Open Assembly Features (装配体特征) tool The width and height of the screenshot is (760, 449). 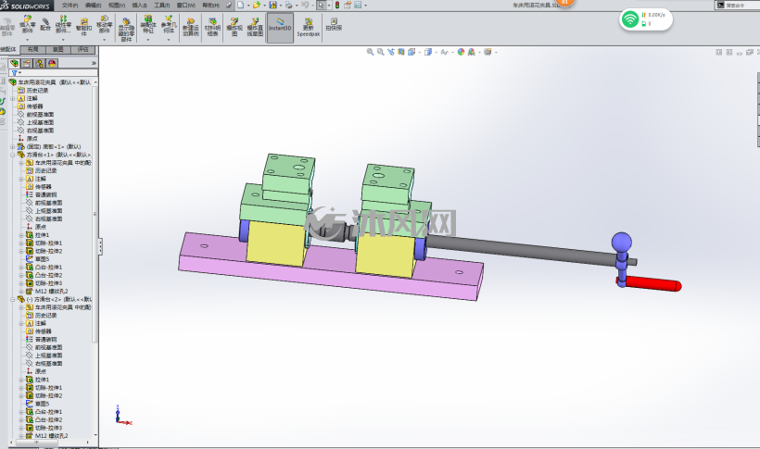(x=148, y=26)
